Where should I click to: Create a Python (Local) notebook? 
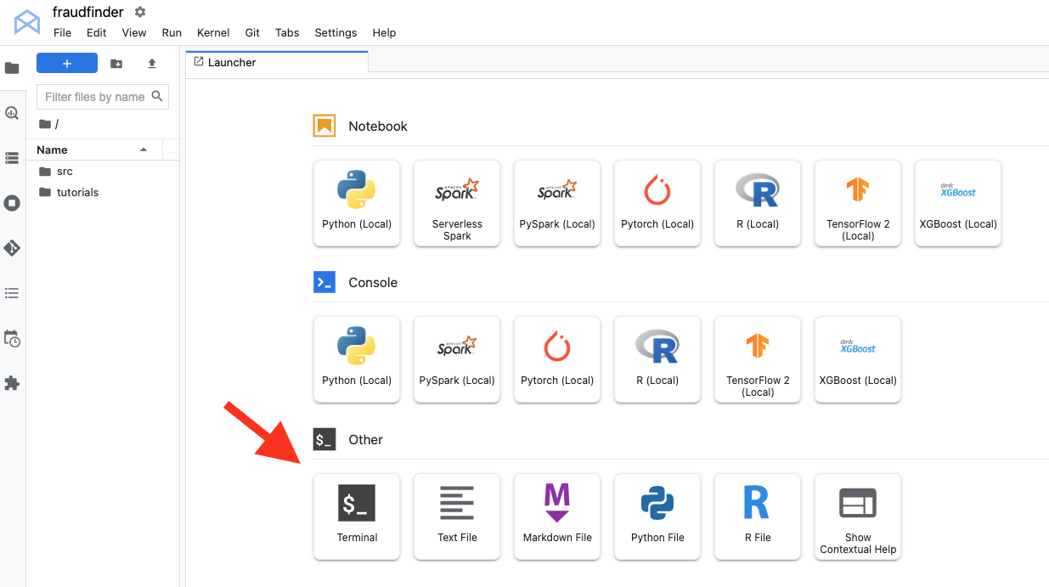coord(357,203)
